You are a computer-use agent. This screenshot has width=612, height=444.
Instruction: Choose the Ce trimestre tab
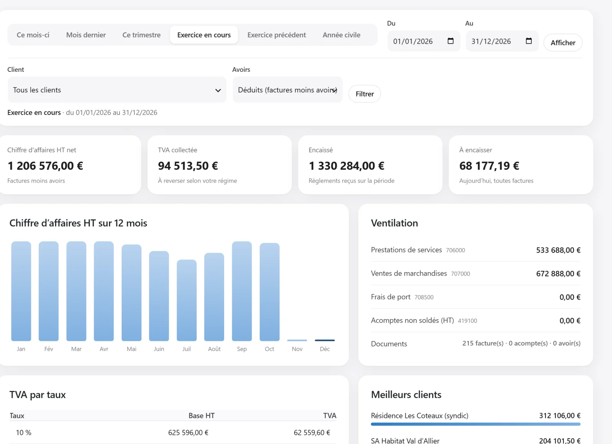(x=142, y=35)
